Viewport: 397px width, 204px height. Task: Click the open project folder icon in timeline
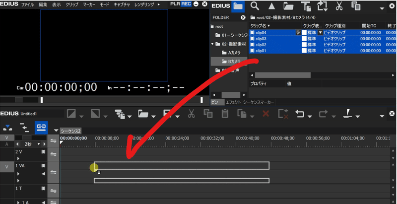click(143, 114)
